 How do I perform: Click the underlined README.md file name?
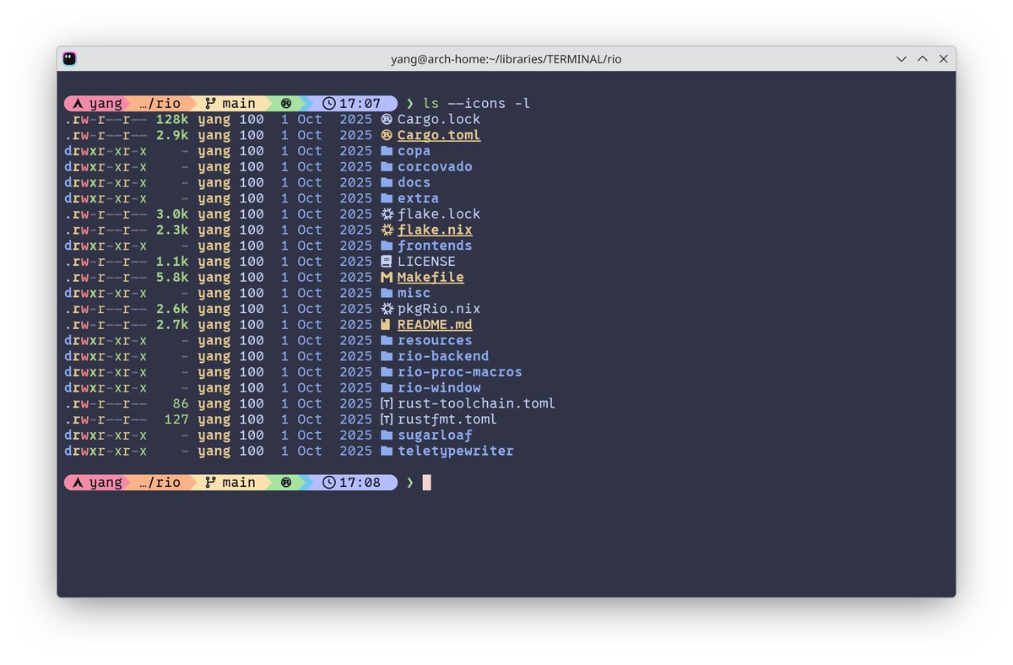435,325
